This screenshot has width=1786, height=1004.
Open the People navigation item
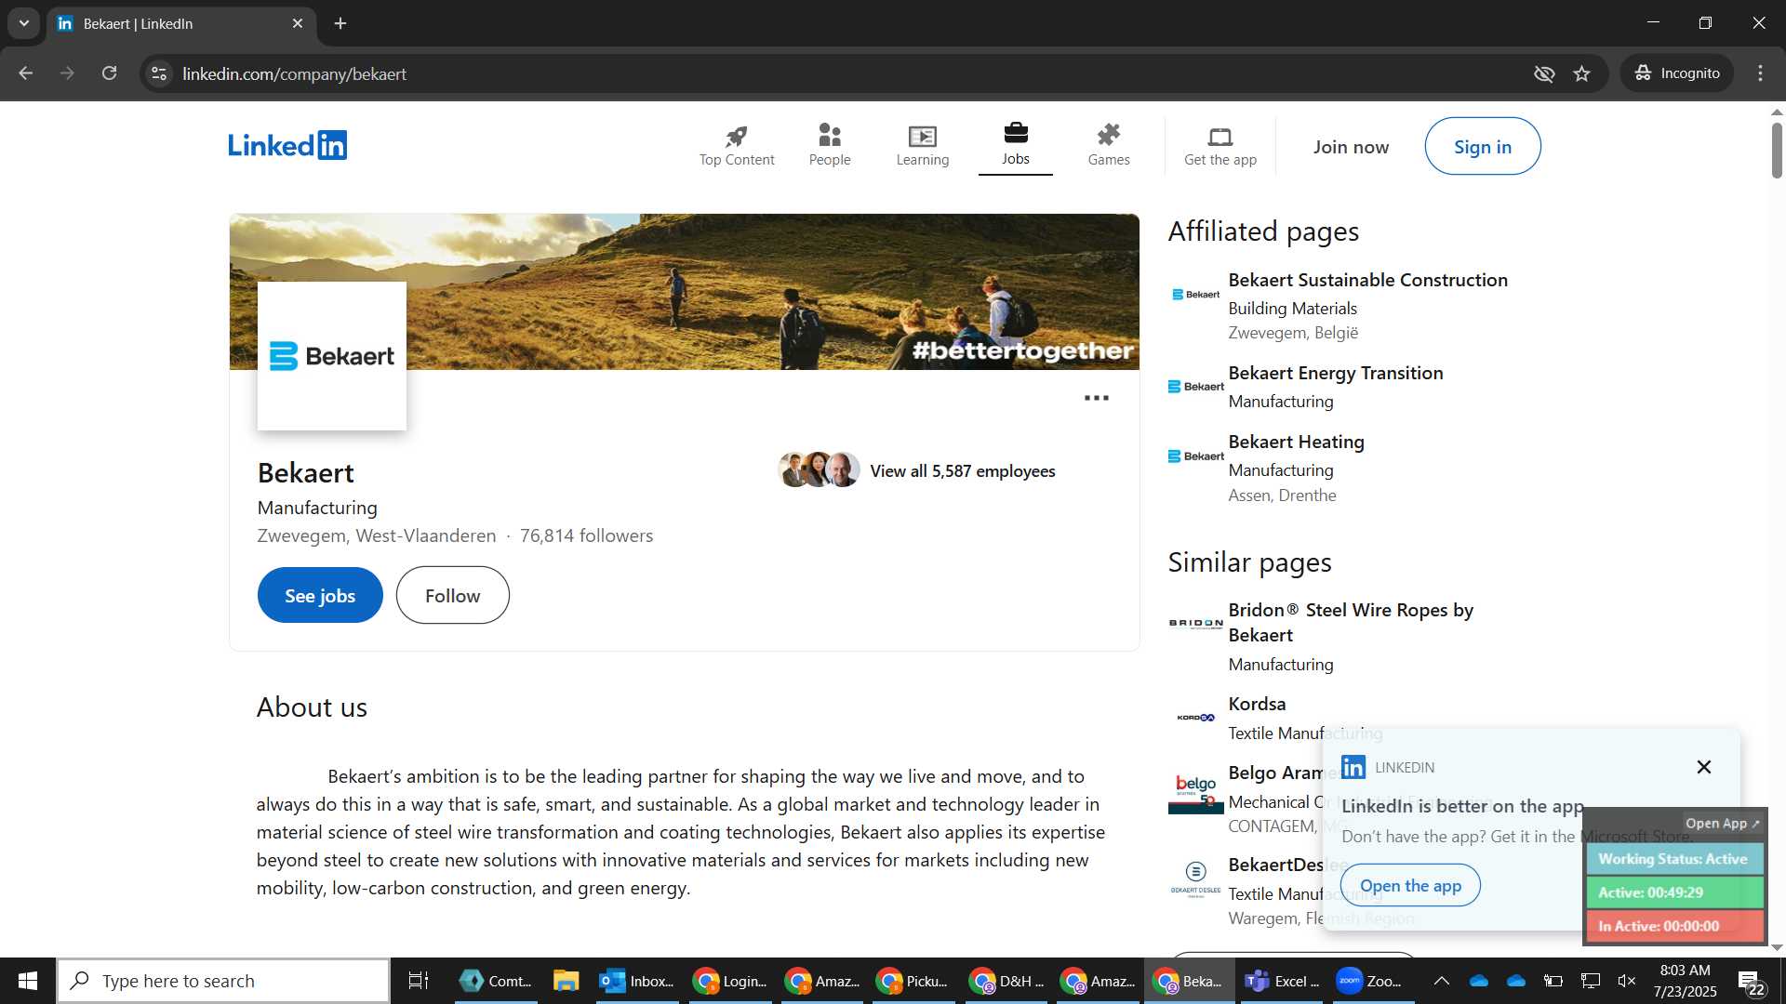[x=830, y=146]
